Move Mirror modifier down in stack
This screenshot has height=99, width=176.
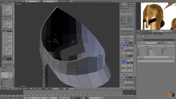coord(171,43)
